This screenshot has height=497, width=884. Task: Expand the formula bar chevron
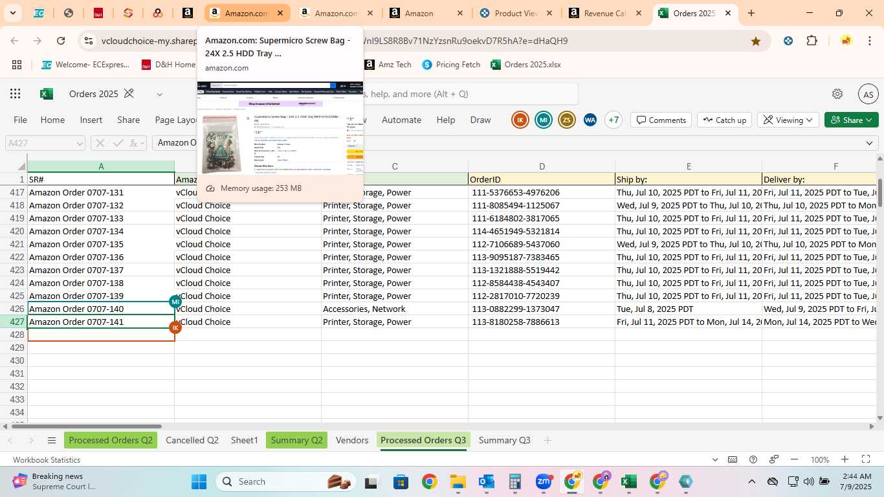[x=869, y=143]
